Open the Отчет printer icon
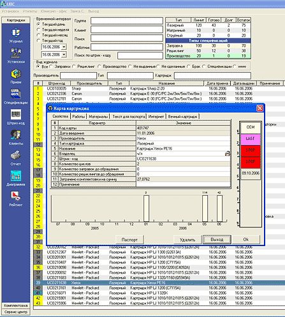The height and width of the screenshot is (317, 285). pyautogui.click(x=16, y=155)
